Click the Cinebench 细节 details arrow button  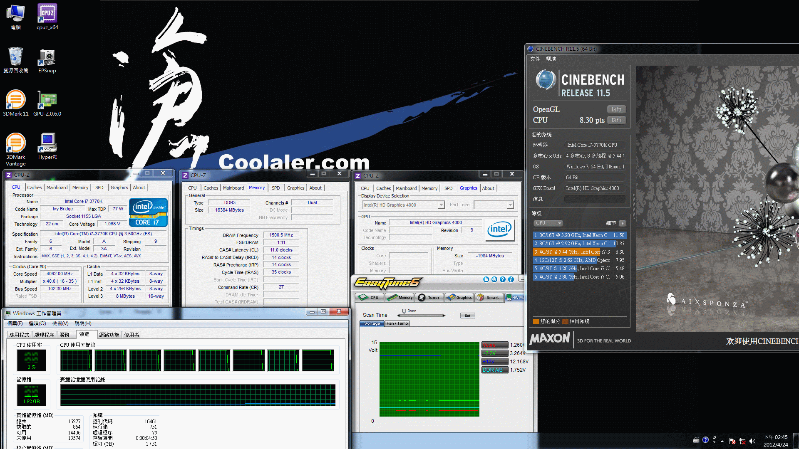tap(622, 223)
